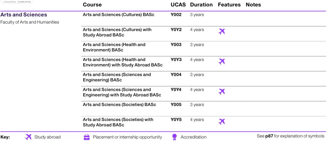Click the Placement or internship briefcase icon

pyautogui.click(x=86, y=137)
